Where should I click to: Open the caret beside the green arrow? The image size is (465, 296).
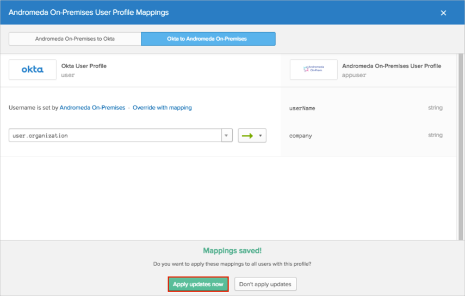261,136
